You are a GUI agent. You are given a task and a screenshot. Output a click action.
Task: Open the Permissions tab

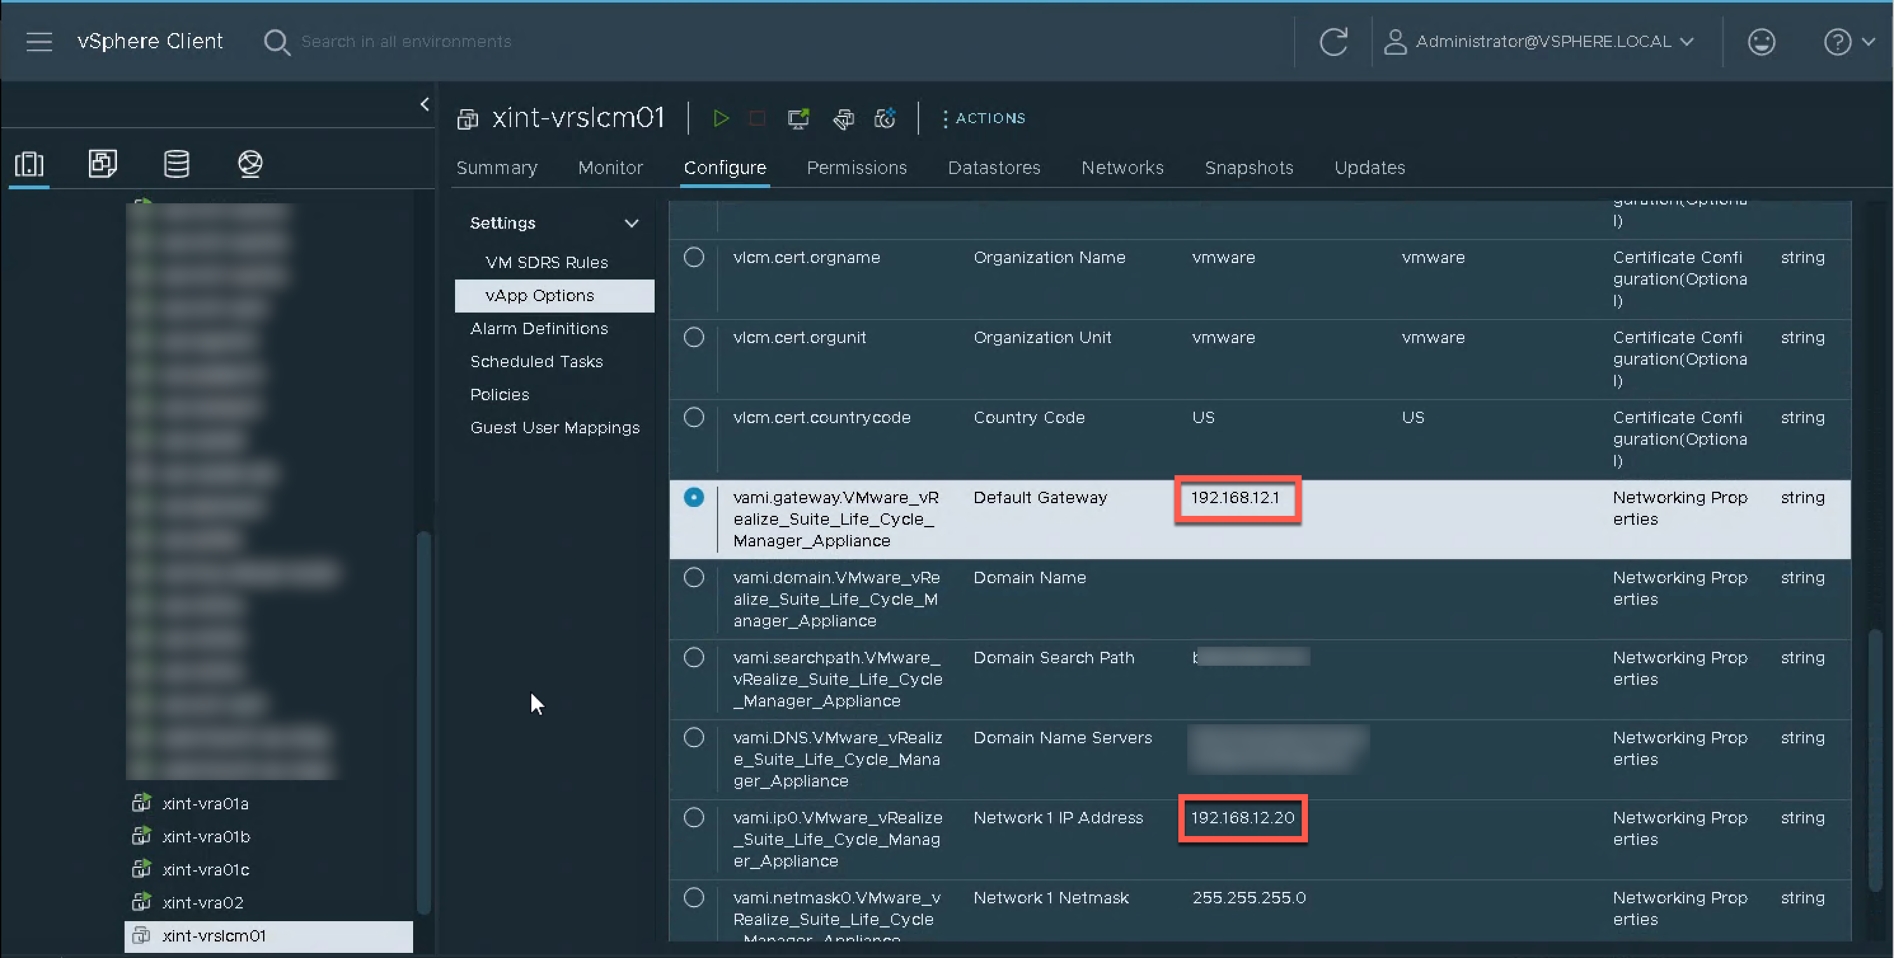[x=857, y=168]
